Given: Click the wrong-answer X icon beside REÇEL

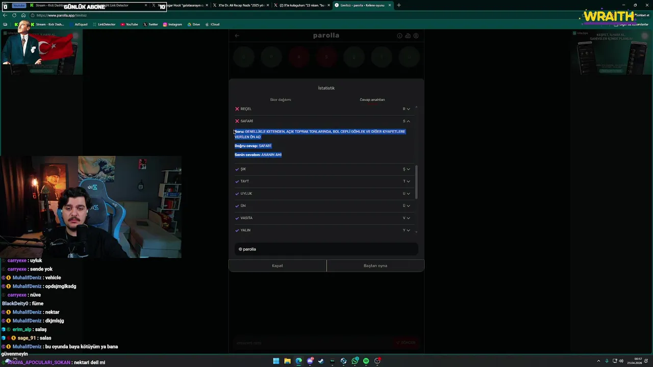Looking at the screenshot, I should coord(237,109).
